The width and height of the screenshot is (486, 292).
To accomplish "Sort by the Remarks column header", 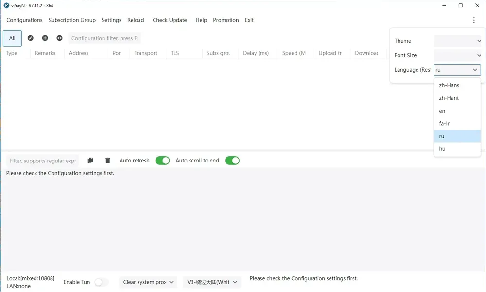I will tap(47, 53).
